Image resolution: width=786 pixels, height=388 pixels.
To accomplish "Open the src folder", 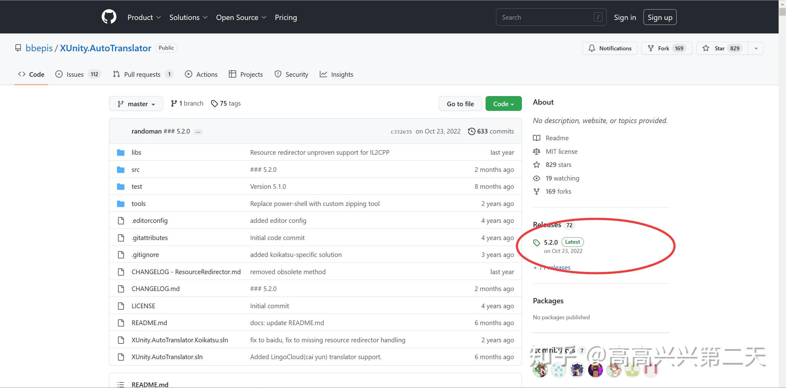I will point(135,170).
